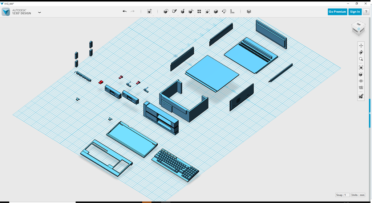The height and width of the screenshot is (203, 372).
Task: Toggle the eye visibility icon in navigation bar
Action: pyautogui.click(x=361, y=81)
